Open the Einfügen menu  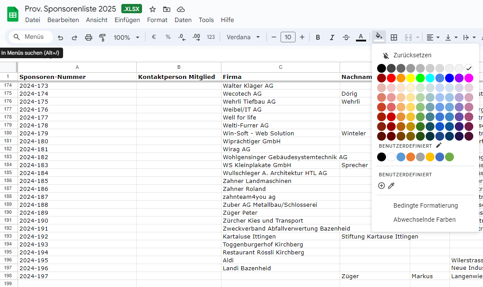point(127,20)
